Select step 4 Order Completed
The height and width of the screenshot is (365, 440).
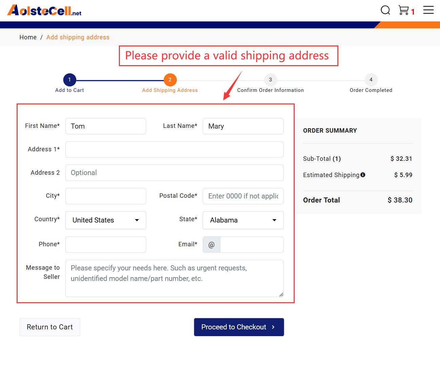(371, 80)
